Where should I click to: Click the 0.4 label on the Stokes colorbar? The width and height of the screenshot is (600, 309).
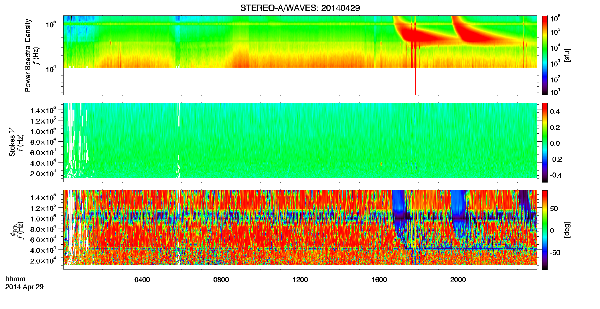click(x=555, y=112)
